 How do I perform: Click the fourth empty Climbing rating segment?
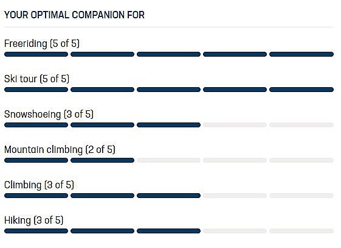click(235, 196)
